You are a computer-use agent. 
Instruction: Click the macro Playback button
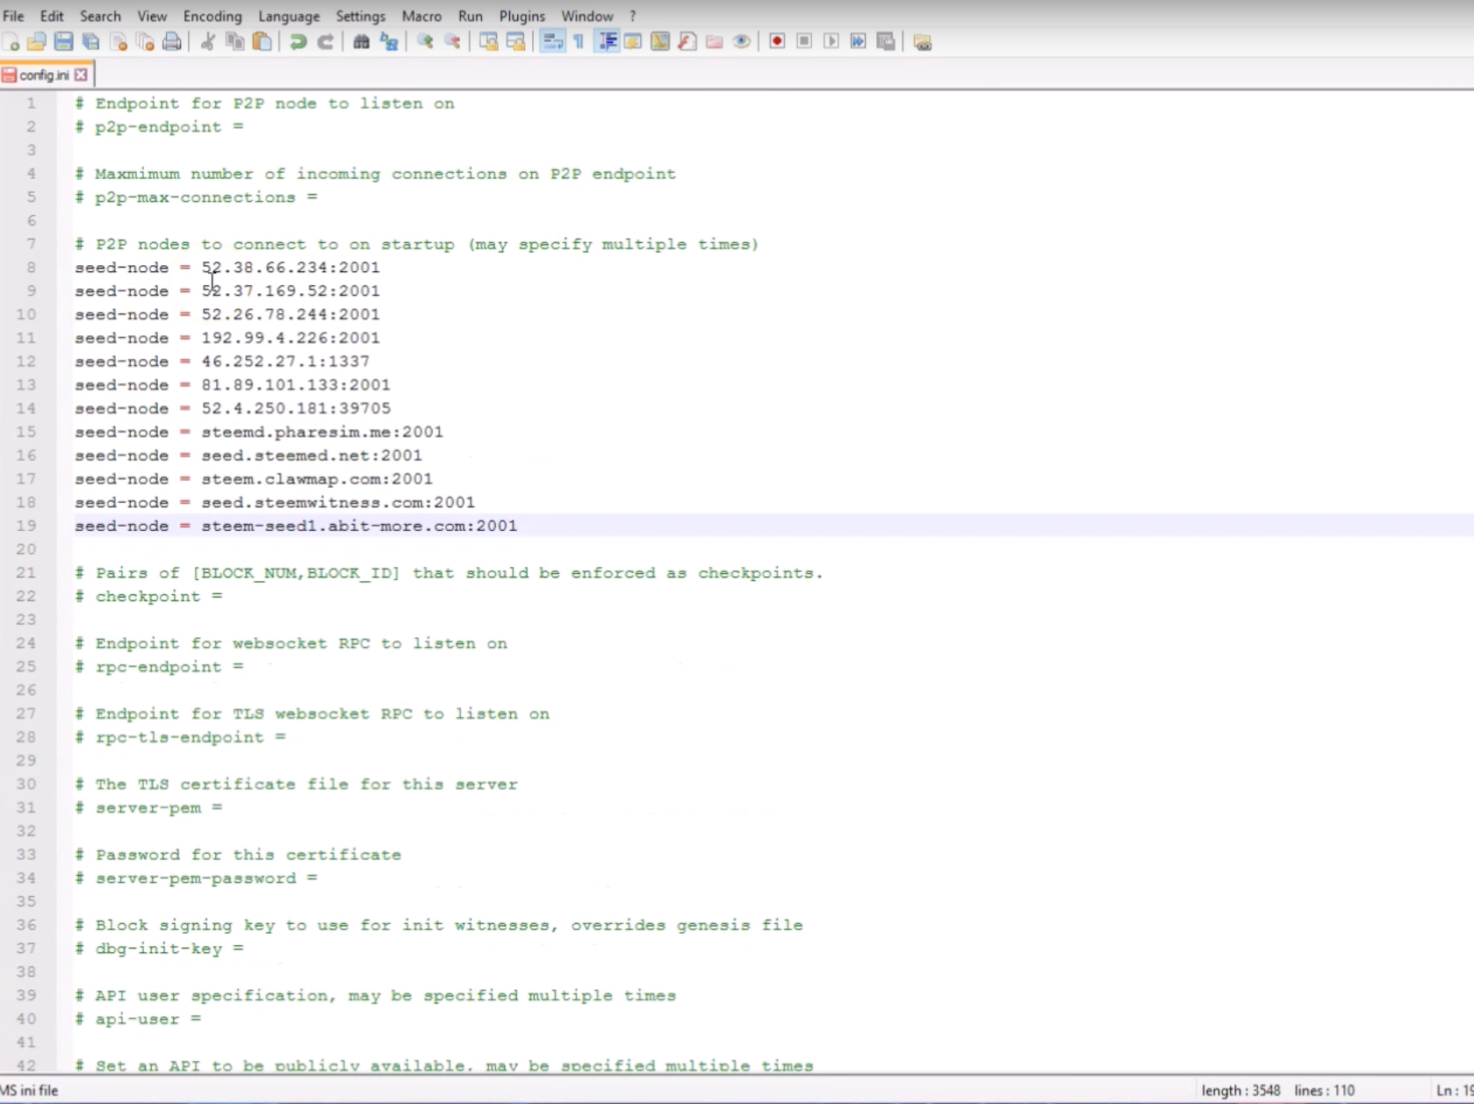(831, 41)
